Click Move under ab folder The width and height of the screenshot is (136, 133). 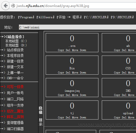point(131,50)
